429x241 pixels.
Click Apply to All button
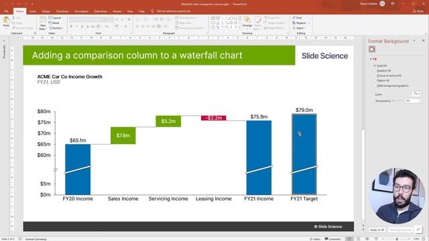click(377, 230)
